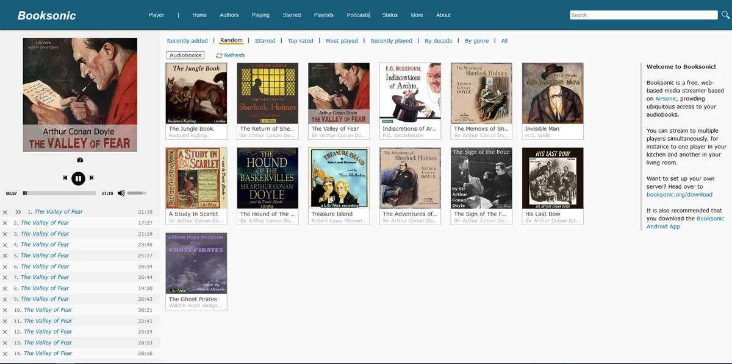Open the More menu in the navigation bar

[417, 15]
